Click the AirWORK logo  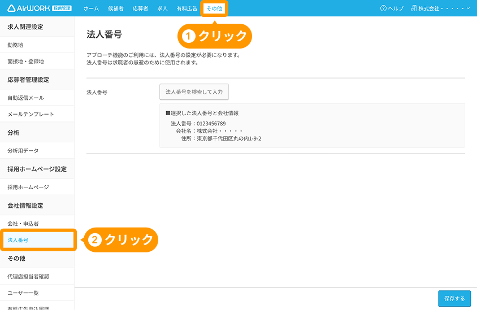point(40,8)
